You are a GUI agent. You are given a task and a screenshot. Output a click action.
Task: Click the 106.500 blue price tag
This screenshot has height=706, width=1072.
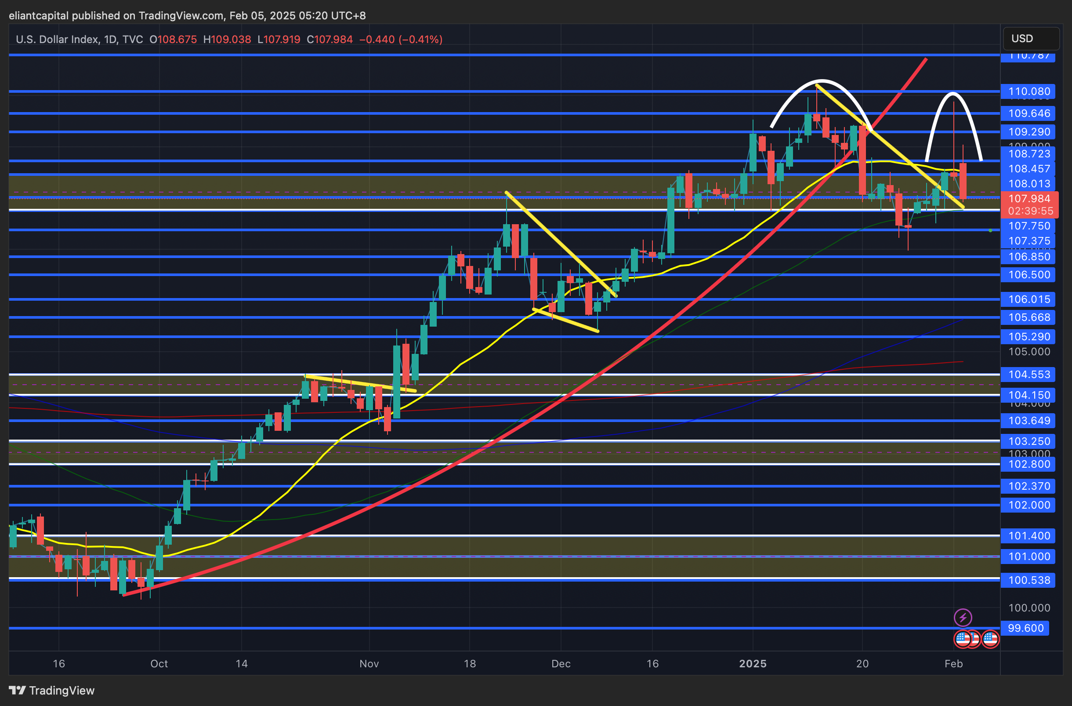pyautogui.click(x=1029, y=275)
